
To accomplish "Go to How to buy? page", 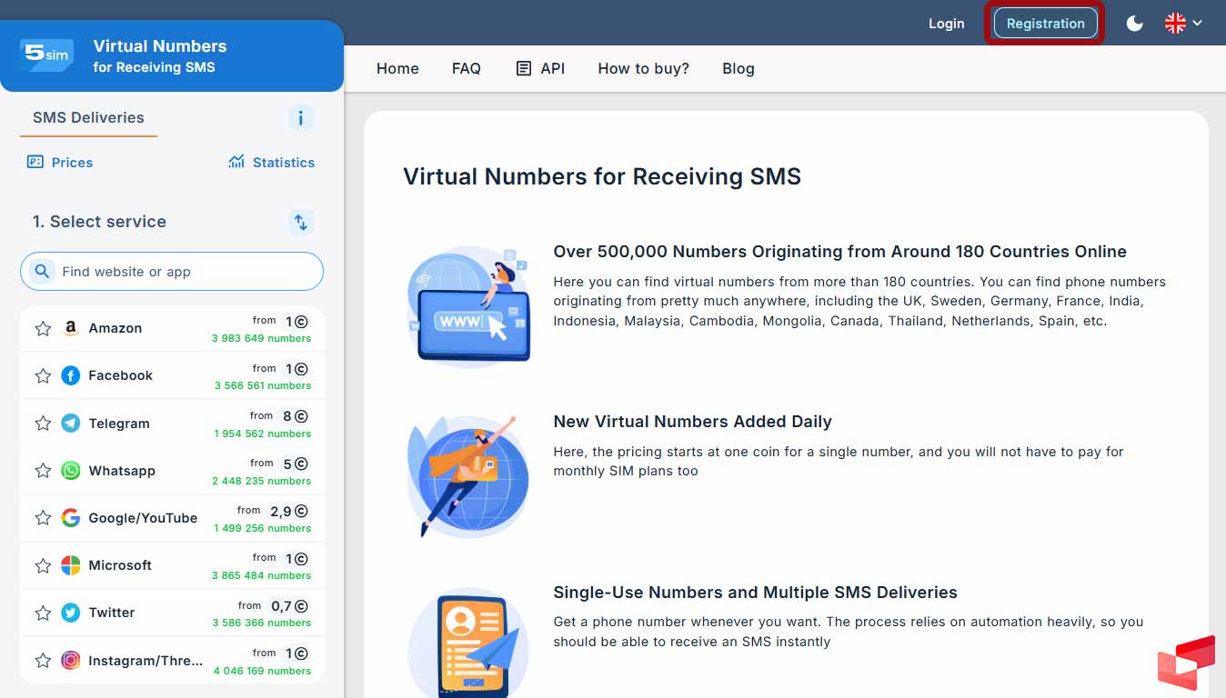I will [x=643, y=69].
